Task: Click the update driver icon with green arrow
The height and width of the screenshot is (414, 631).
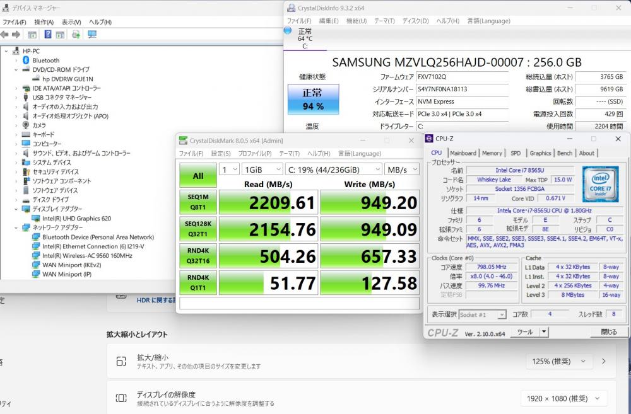Action: point(76,35)
